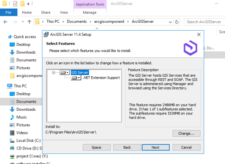Click the Next button
225x164 pixels.
[x=156, y=147]
